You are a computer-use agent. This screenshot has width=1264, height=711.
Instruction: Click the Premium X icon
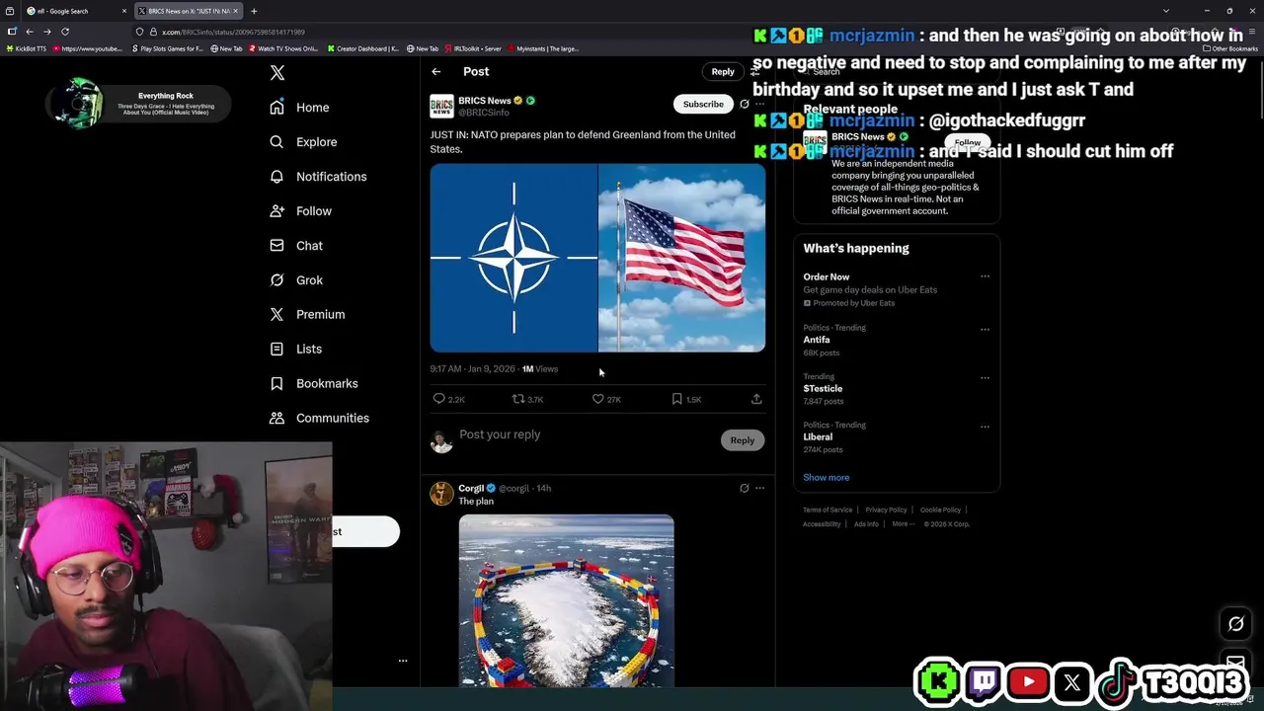[x=277, y=315]
